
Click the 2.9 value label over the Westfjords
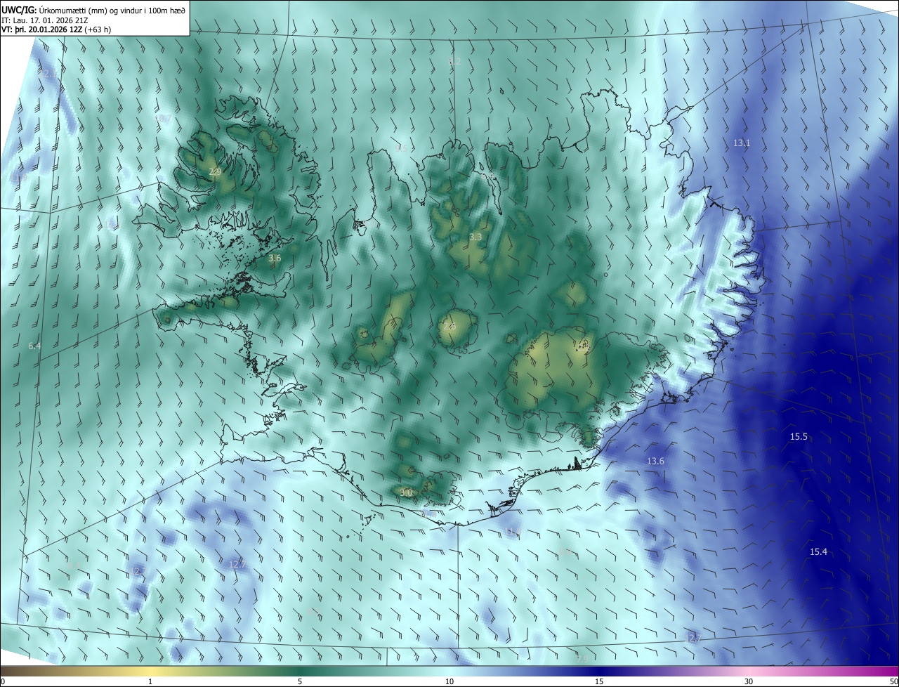click(215, 172)
